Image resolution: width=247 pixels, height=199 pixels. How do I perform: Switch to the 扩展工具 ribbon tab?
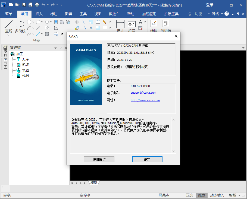[171, 14]
